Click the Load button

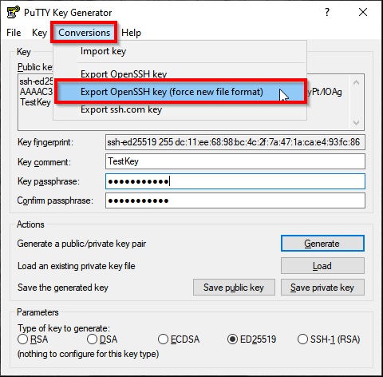322,266
